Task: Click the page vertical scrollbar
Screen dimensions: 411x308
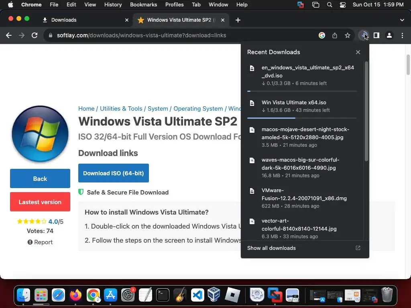Action: pyautogui.click(x=408, y=65)
